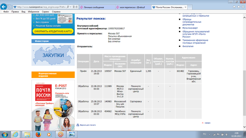Click page scrollbar down arrow
The image size is (246, 138).
[x=244, y=127]
